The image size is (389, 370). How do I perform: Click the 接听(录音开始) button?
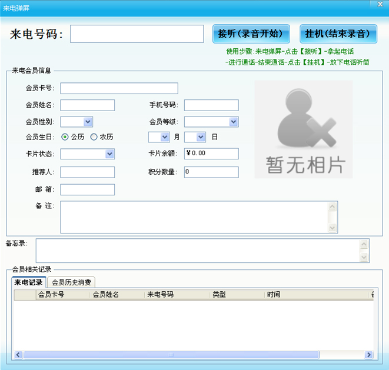click(251, 34)
